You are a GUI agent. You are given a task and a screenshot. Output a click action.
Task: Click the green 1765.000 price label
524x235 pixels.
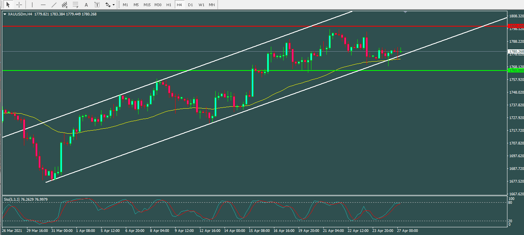(516, 70)
